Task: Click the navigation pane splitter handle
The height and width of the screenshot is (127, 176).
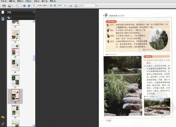Action: [x=36, y=68]
